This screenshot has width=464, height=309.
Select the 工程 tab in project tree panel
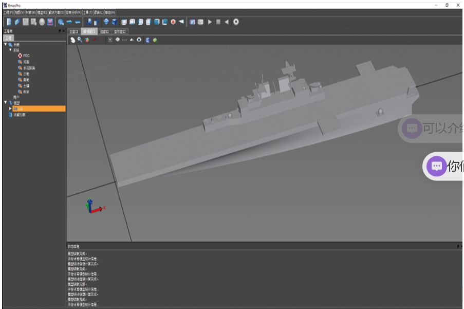click(9, 38)
